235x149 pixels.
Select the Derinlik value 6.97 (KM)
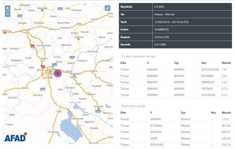click(x=160, y=45)
